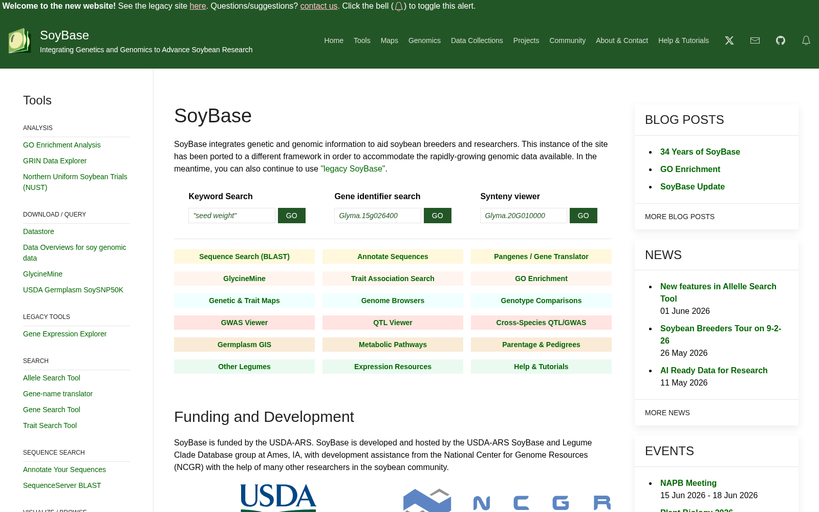Screen dimensions: 819x512
Task: Open "legacy SoyBase" link in intro text
Action: [353, 169]
